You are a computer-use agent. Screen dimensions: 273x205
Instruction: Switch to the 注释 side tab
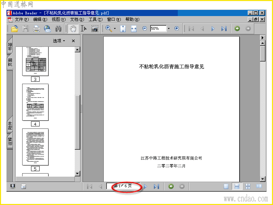point(10,141)
